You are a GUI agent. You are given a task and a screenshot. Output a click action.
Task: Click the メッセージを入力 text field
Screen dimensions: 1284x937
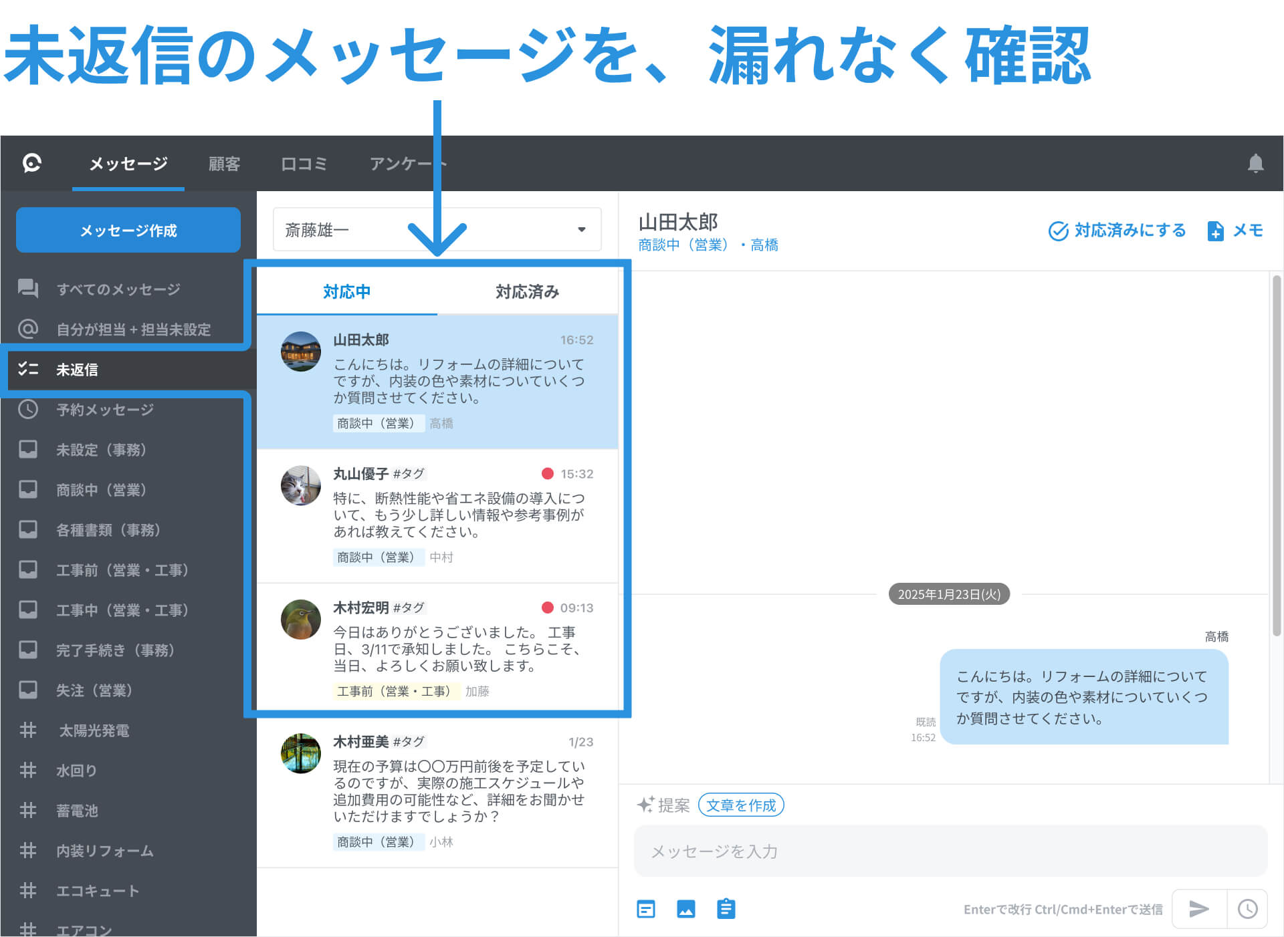950,851
